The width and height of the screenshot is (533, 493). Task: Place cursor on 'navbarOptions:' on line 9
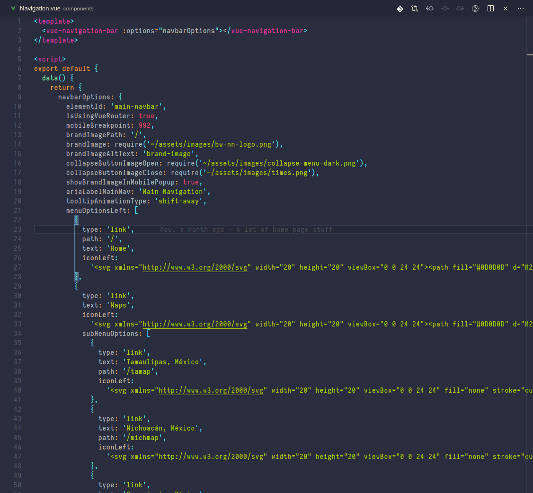tap(86, 97)
